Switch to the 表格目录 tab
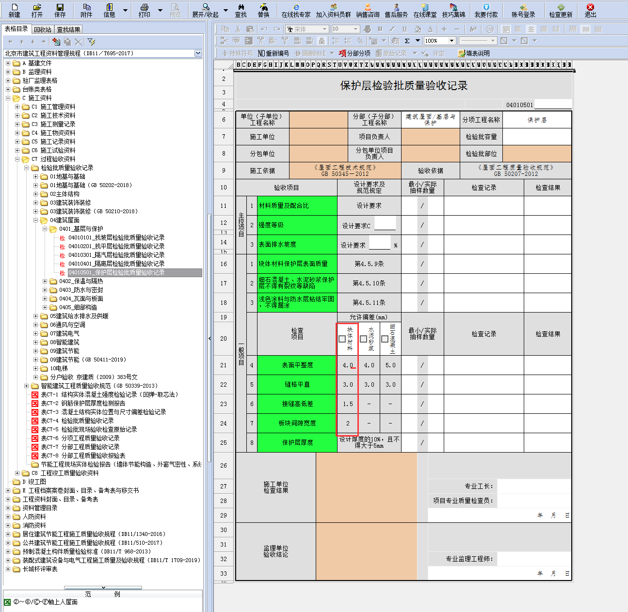628x612 pixels. coord(16,29)
